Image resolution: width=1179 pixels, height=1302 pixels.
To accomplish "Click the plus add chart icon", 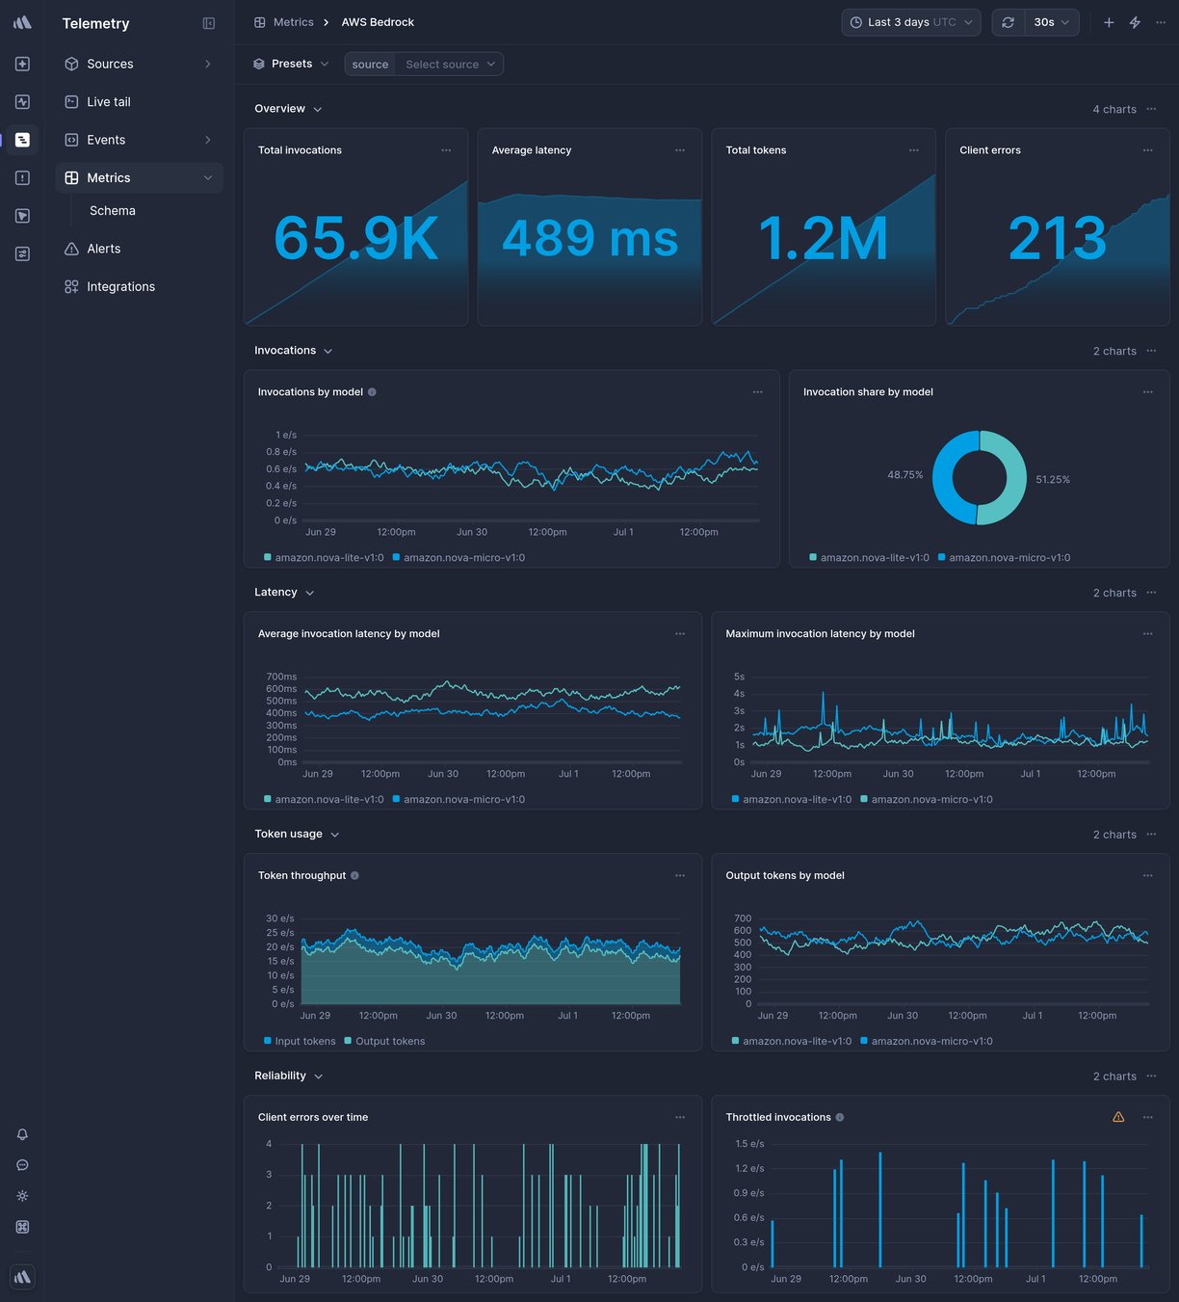I will [1109, 22].
